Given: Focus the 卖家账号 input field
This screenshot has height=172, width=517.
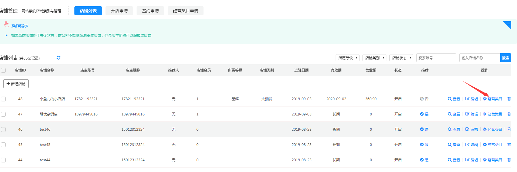Looking at the screenshot, I should pos(436,58).
